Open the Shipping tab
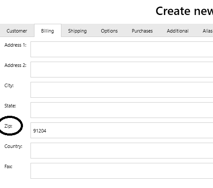The image size is (213, 188). click(77, 31)
